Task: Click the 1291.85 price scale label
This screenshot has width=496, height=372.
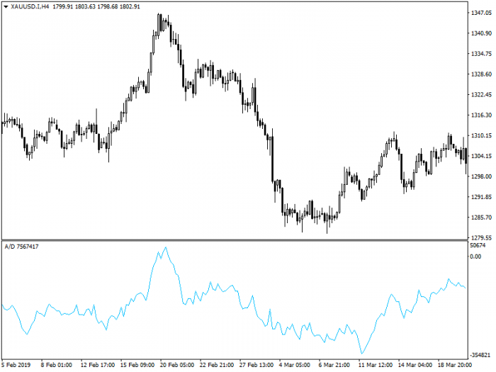Action: pyautogui.click(x=481, y=197)
